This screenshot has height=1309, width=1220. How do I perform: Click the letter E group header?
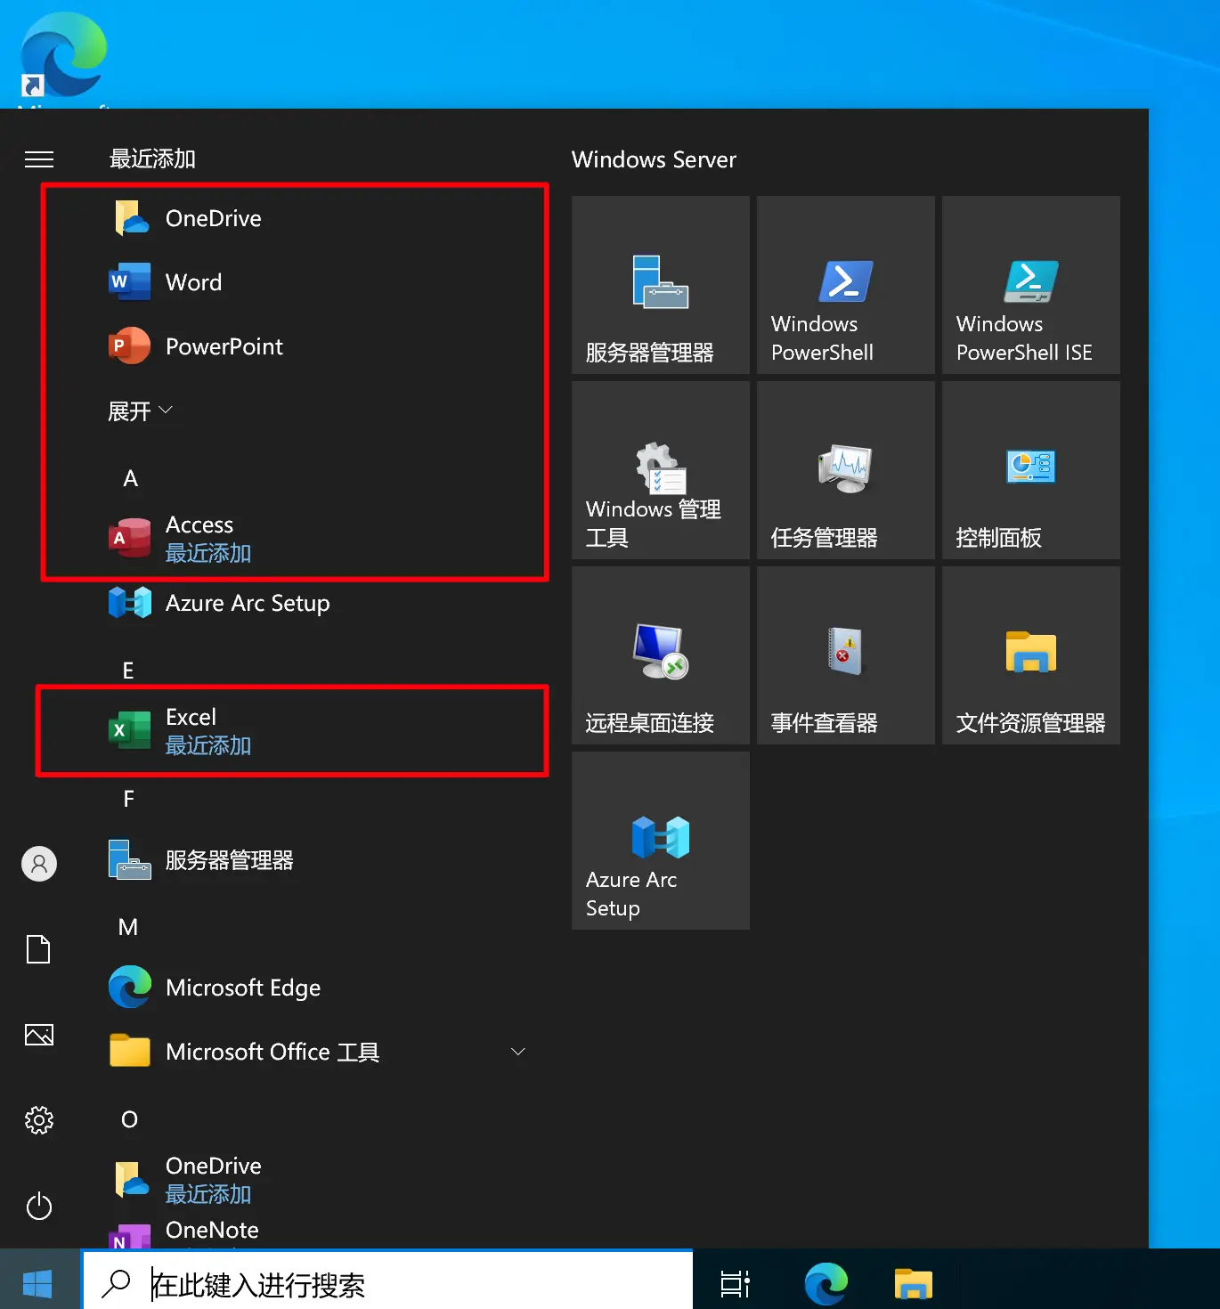(x=128, y=671)
